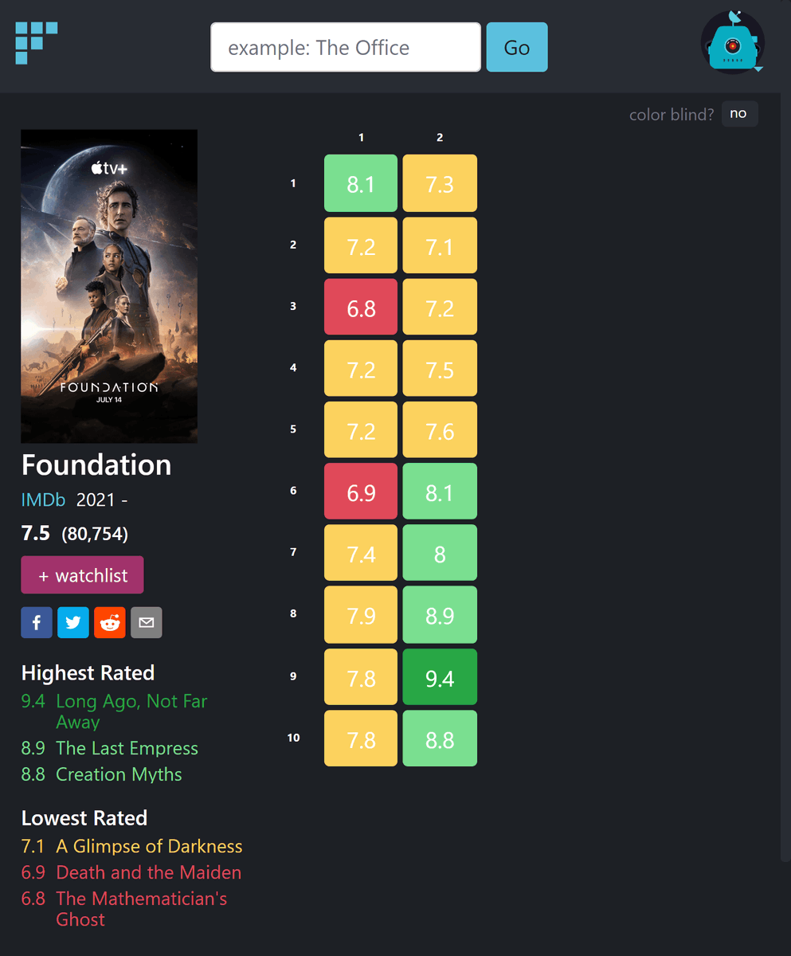Screen dimensions: 791x956
Task: Select season 1 episode 6 rated 6.9
Action: 361,491
